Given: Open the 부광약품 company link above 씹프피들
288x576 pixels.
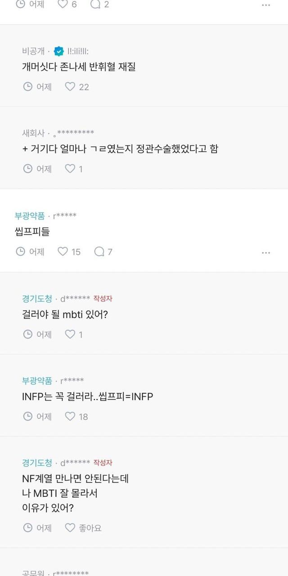Looking at the screenshot, I should point(30,216).
